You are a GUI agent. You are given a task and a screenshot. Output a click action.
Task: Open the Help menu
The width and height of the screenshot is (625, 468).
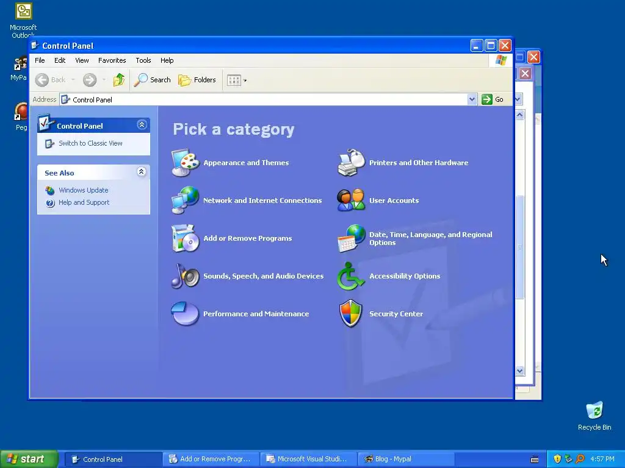tap(167, 60)
